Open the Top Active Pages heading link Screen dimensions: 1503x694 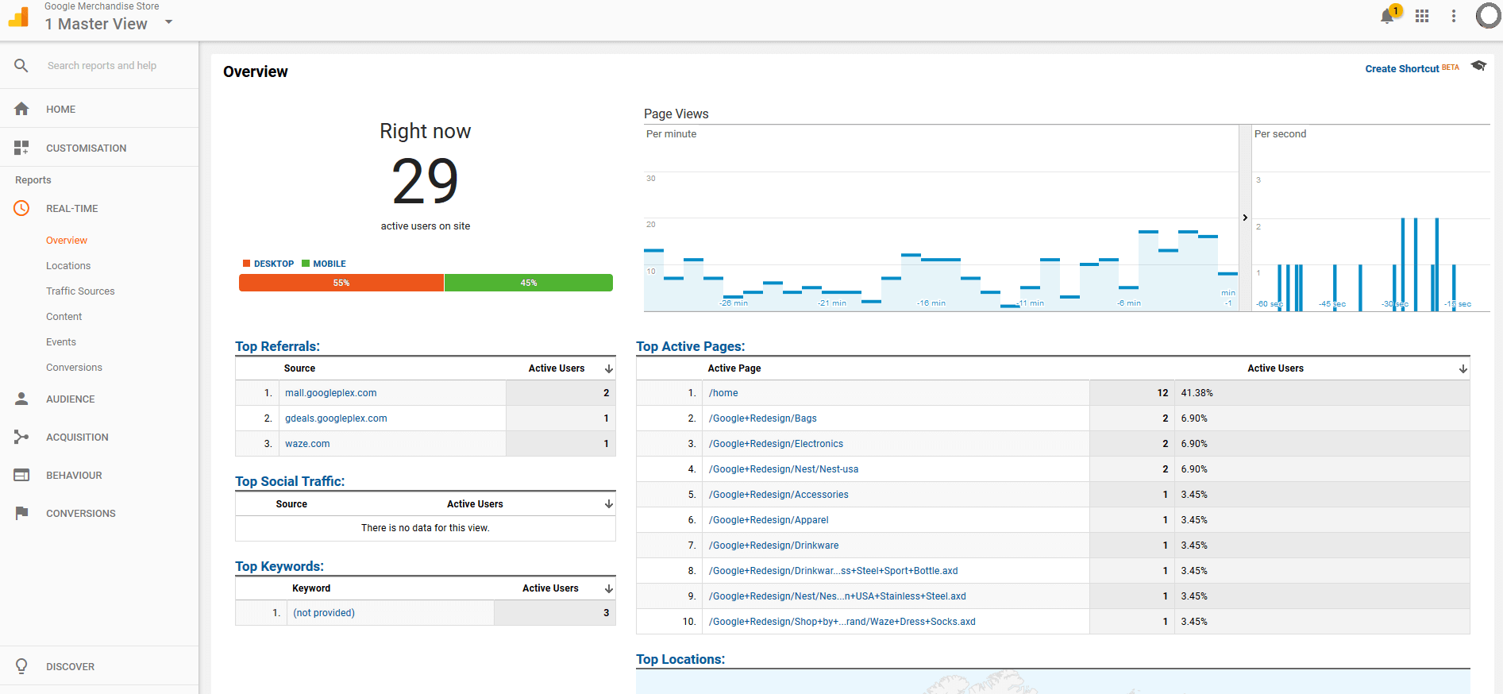click(691, 346)
